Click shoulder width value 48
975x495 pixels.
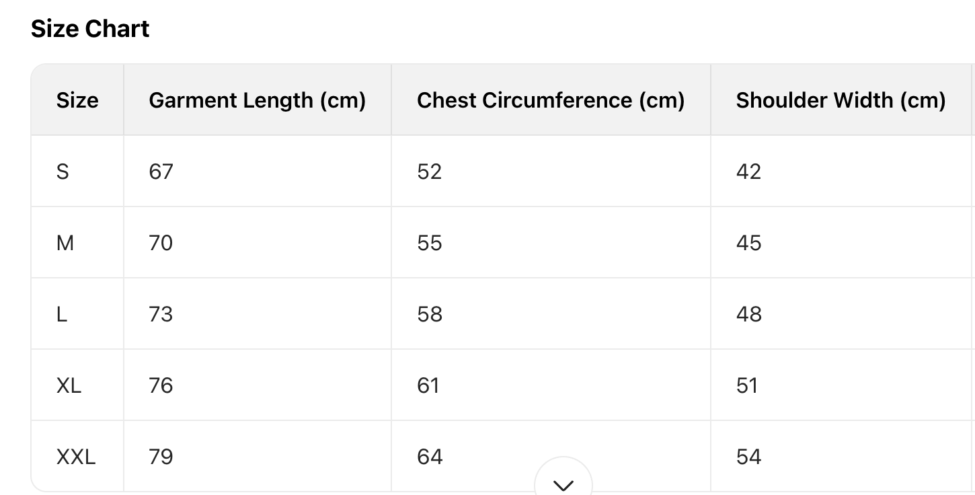point(748,314)
